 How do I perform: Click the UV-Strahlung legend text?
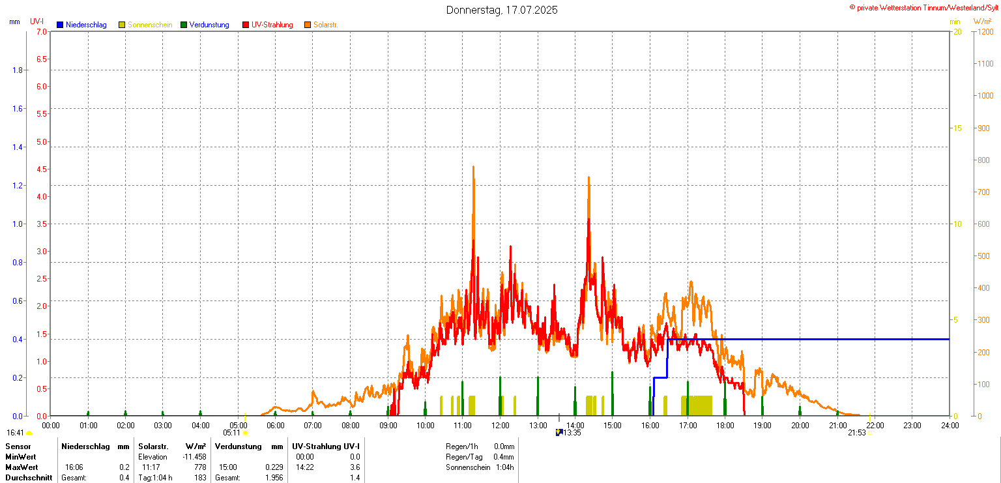click(272, 25)
